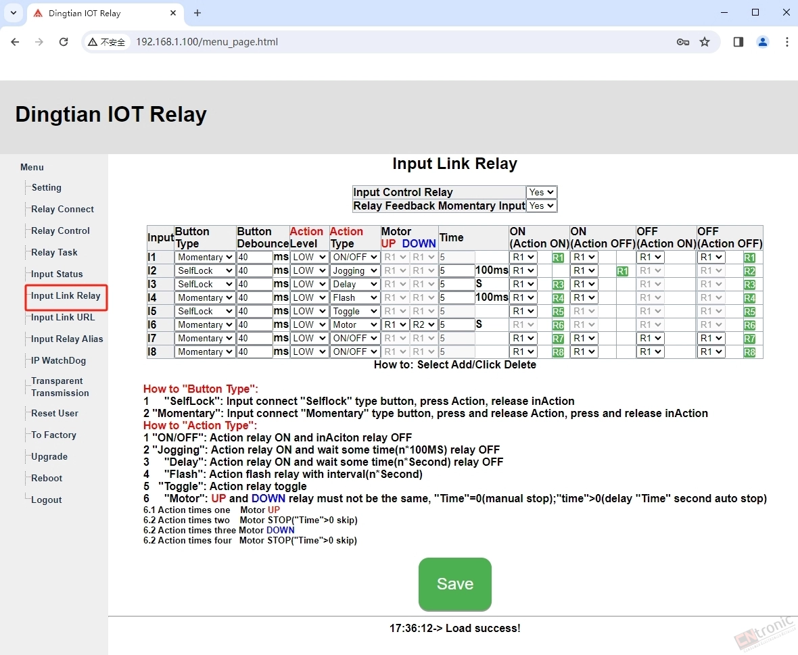798x655 pixels.
Task: Open Relay Feedback Momentary Input dropdown
Action: point(542,205)
